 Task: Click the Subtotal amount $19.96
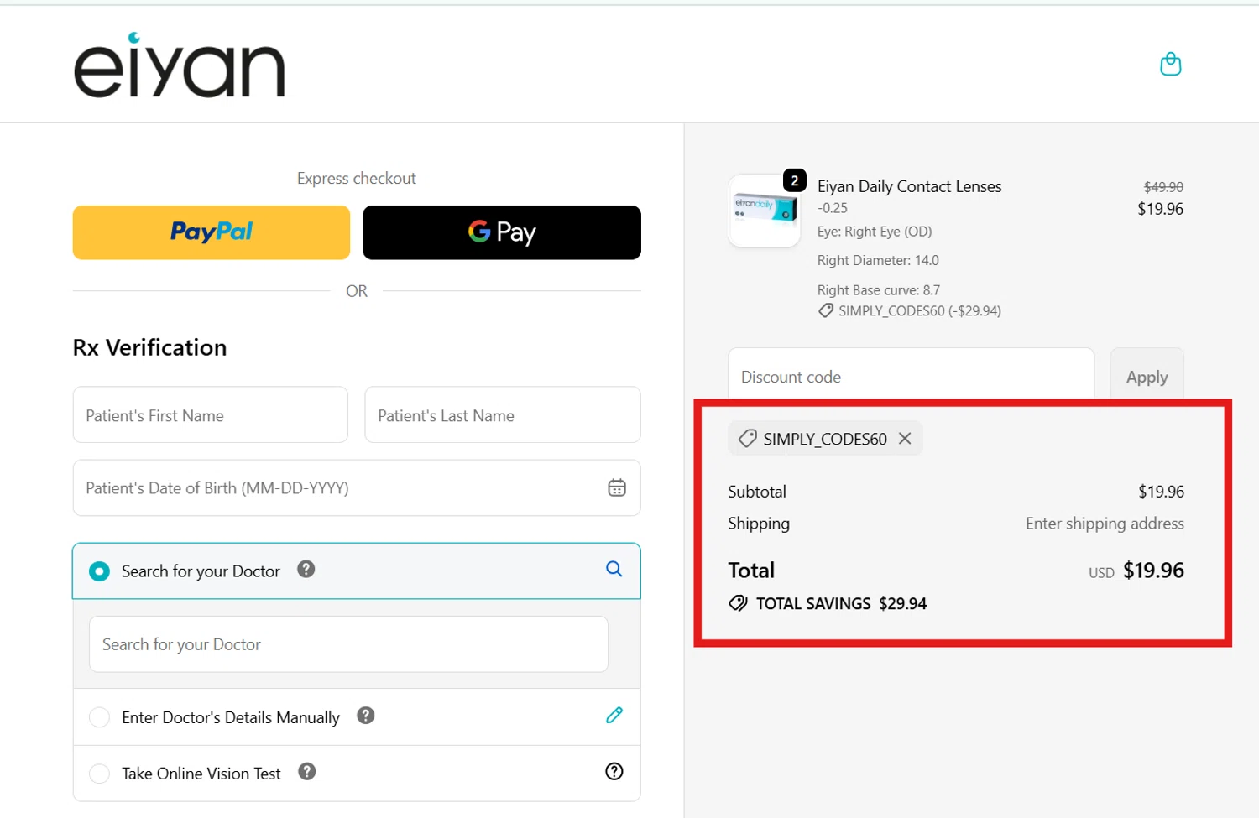1161,492
